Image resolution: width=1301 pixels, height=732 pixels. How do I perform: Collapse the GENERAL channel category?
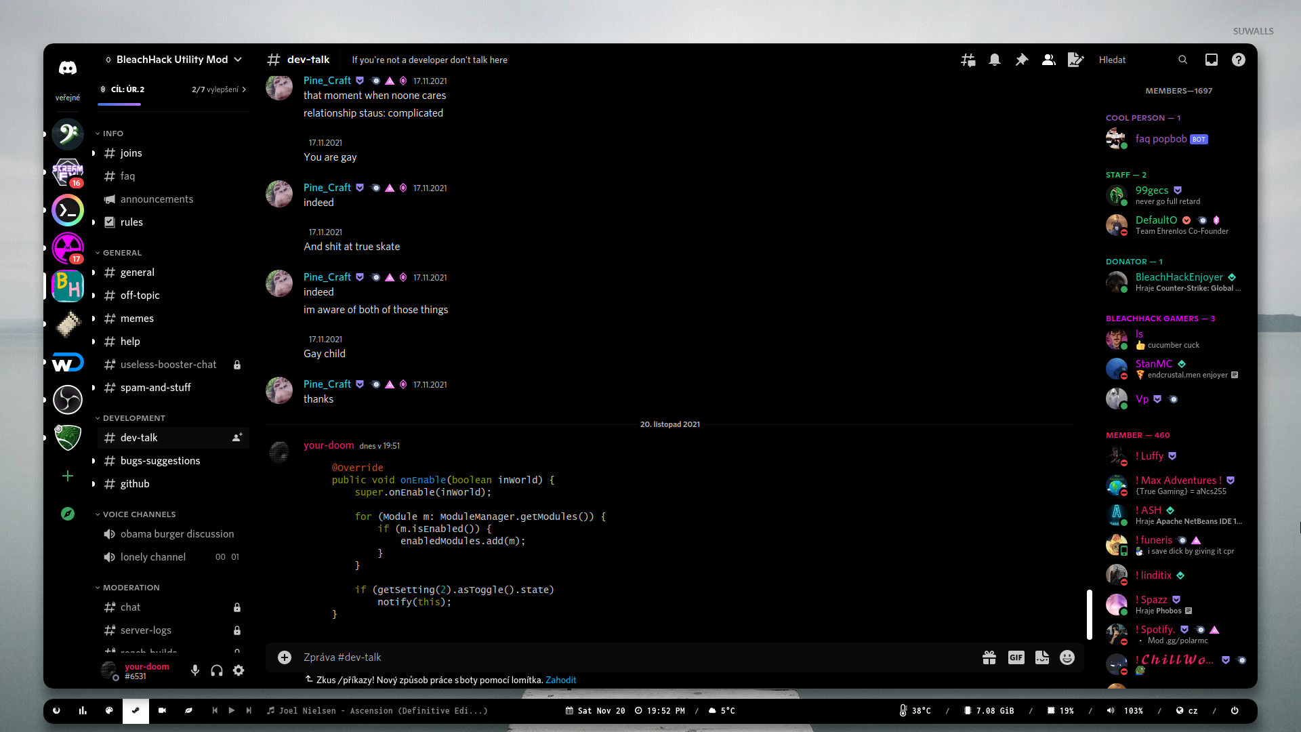coord(122,253)
